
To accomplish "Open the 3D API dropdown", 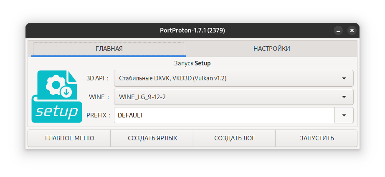I will tap(234, 78).
